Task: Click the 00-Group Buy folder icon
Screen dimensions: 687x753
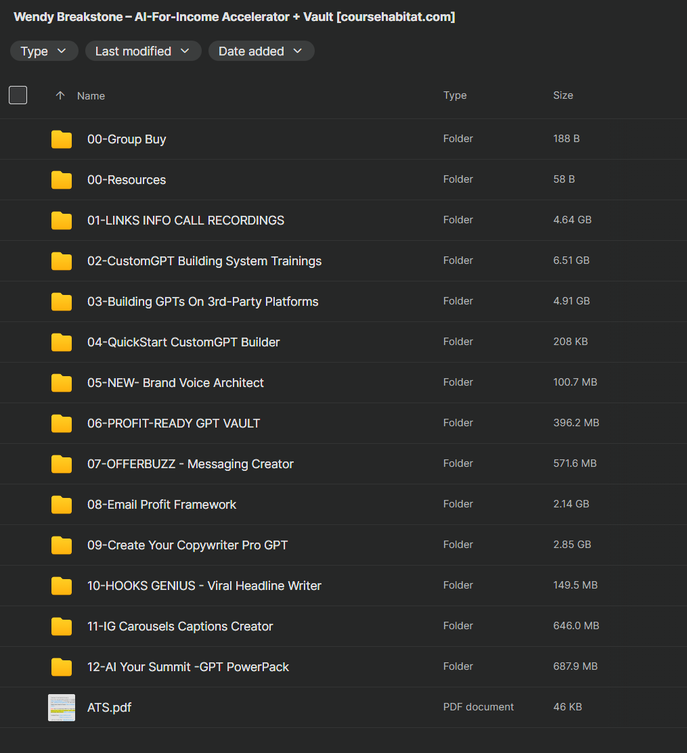Action: [62, 139]
